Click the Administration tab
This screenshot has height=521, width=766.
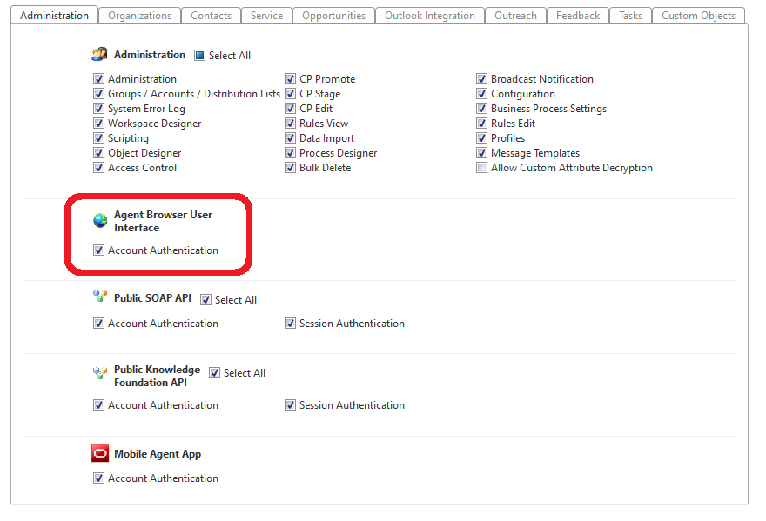tap(54, 16)
